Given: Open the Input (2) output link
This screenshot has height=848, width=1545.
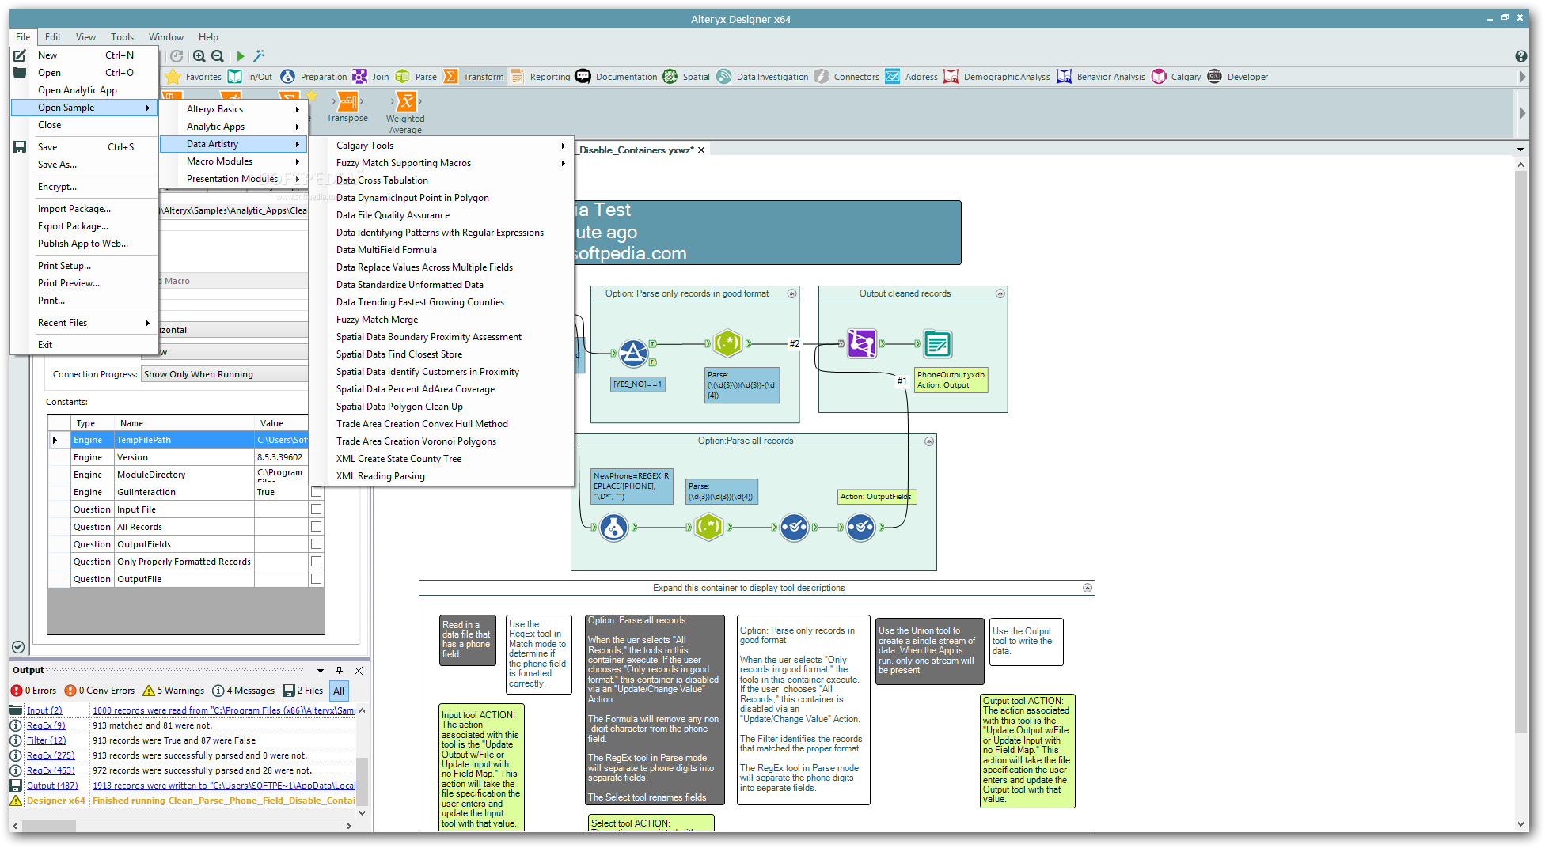Looking at the screenshot, I should (x=44, y=710).
